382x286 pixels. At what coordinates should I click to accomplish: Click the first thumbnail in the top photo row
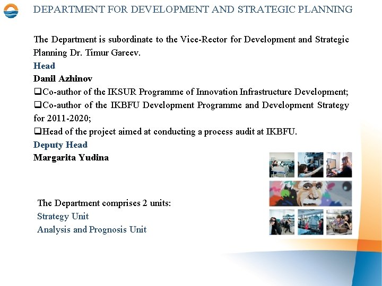(x=282, y=165)
